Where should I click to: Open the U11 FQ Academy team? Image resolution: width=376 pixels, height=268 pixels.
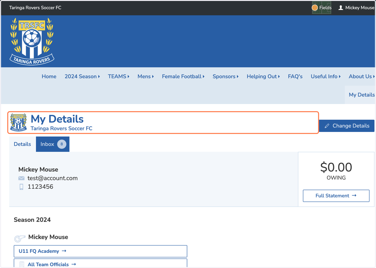click(100, 251)
